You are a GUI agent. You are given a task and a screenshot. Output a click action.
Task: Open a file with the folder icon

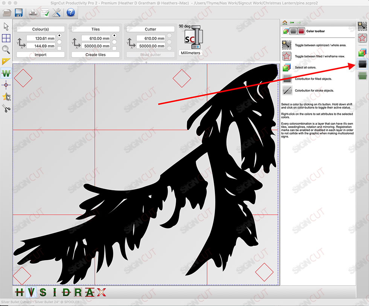[7, 12]
